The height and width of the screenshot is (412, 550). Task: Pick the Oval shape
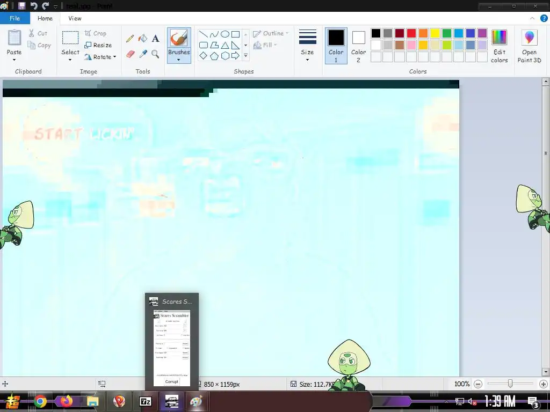[225, 34]
